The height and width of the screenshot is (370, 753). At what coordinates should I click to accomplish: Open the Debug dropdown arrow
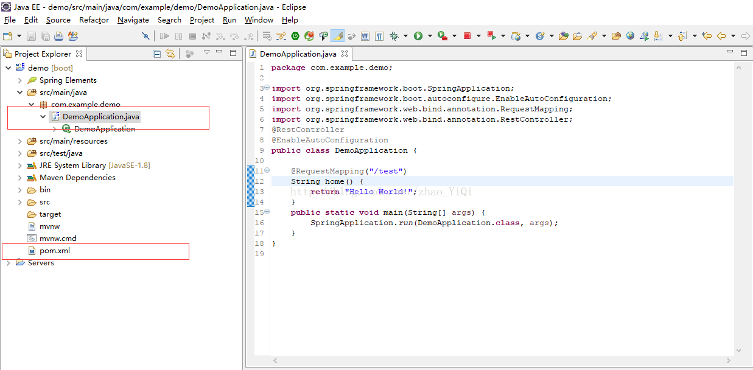[x=405, y=36]
